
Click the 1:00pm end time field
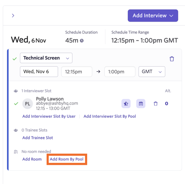(120, 72)
